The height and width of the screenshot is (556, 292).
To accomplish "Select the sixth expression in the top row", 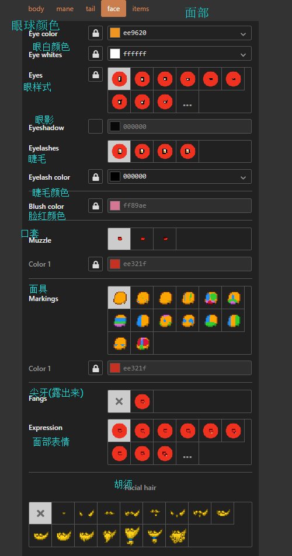I will pyautogui.click(x=233, y=431).
